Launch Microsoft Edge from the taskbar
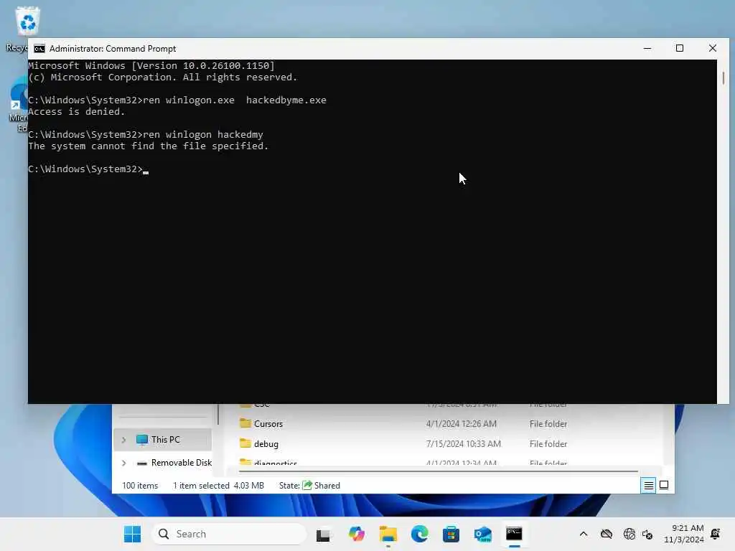 coord(419,534)
